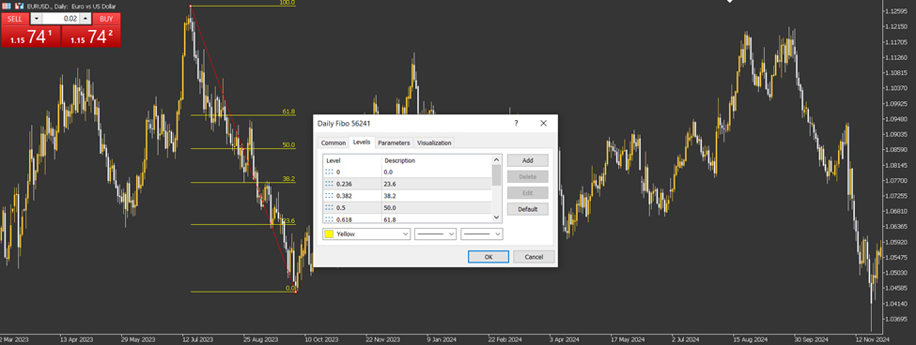Click the levels list scroll down arrow
The width and height of the screenshot is (916, 345).
point(497,217)
